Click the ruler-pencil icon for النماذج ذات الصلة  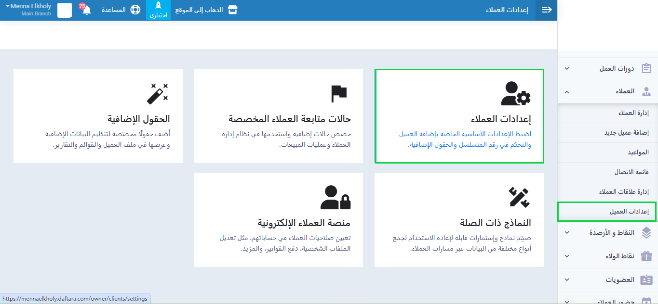click(519, 197)
